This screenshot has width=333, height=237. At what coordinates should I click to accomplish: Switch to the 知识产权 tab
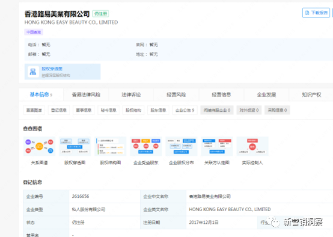[311, 94]
